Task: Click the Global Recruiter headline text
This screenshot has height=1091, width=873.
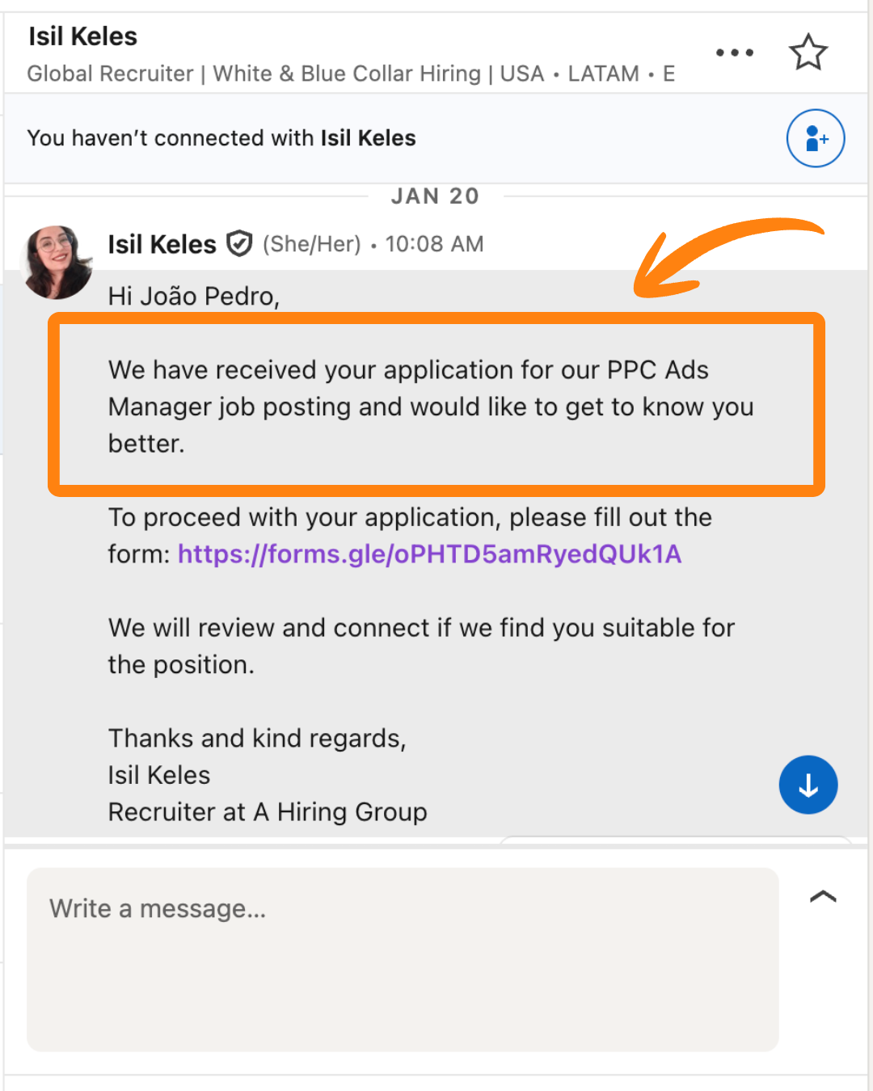Action: pos(351,74)
